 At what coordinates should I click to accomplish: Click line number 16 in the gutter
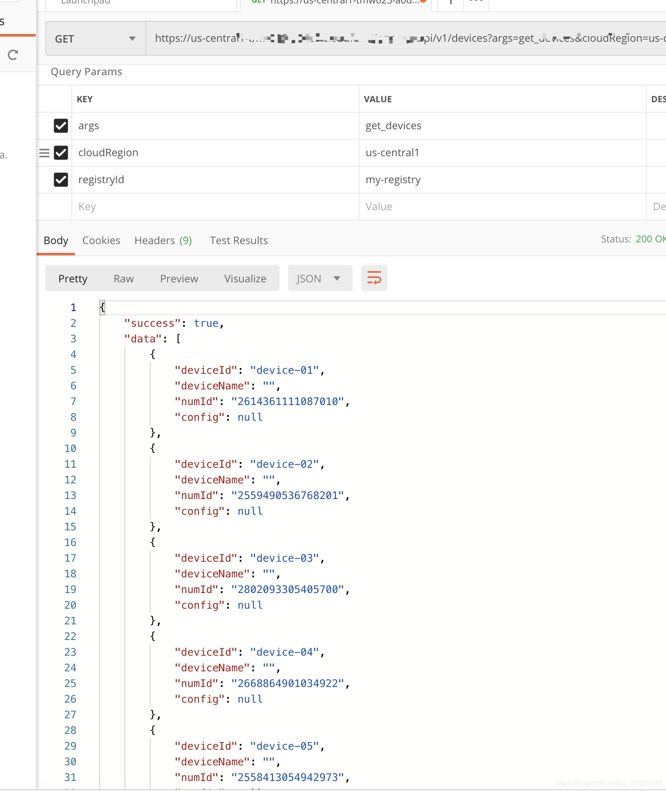click(70, 543)
